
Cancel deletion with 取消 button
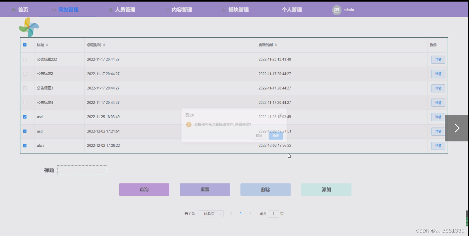(x=259, y=136)
